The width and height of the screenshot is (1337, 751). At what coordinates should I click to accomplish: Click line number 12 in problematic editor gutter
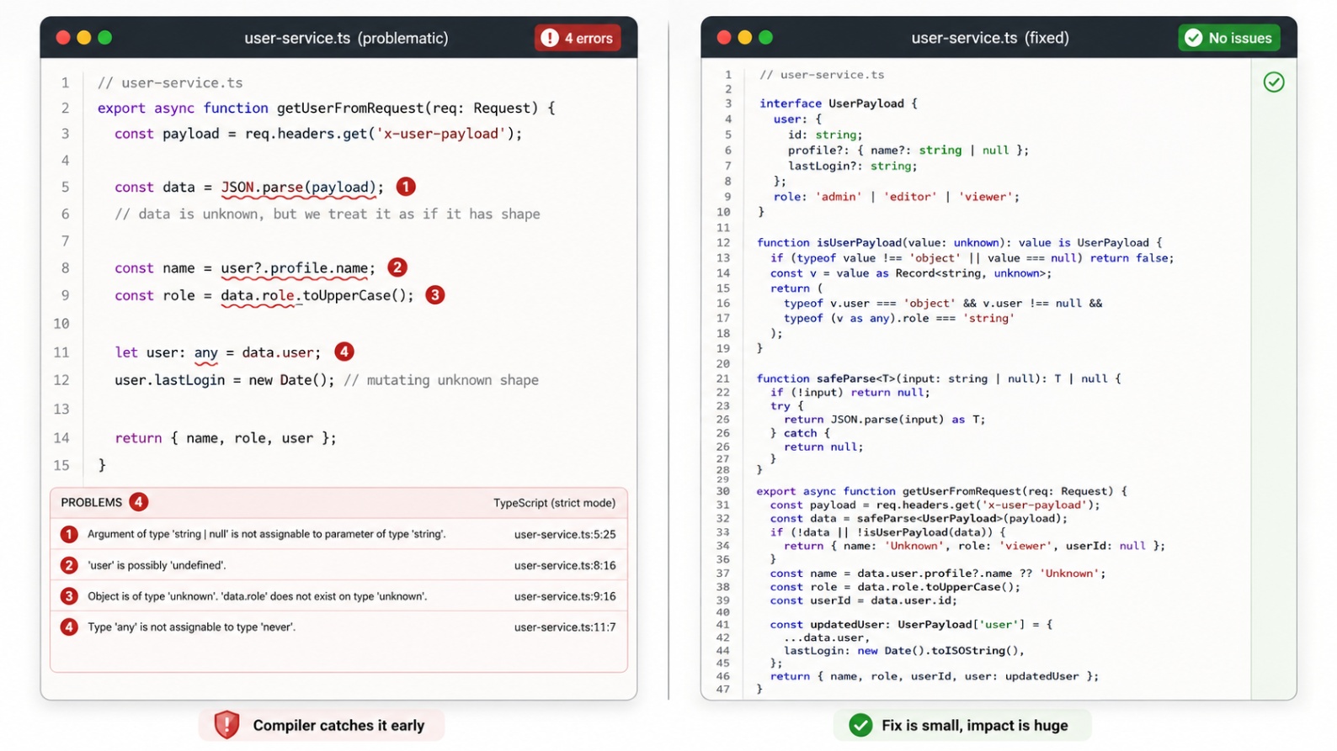[61, 380]
